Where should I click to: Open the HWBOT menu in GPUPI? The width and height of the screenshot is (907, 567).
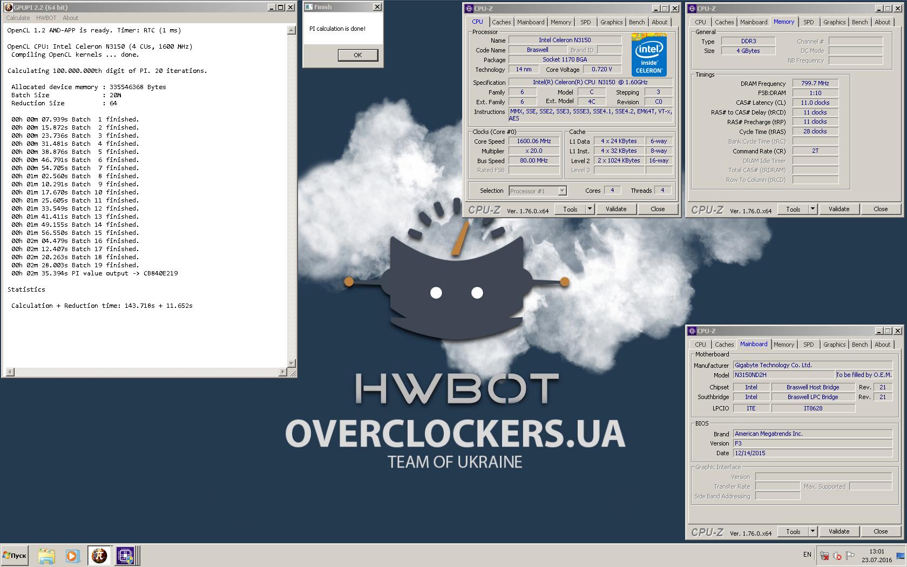tap(46, 18)
